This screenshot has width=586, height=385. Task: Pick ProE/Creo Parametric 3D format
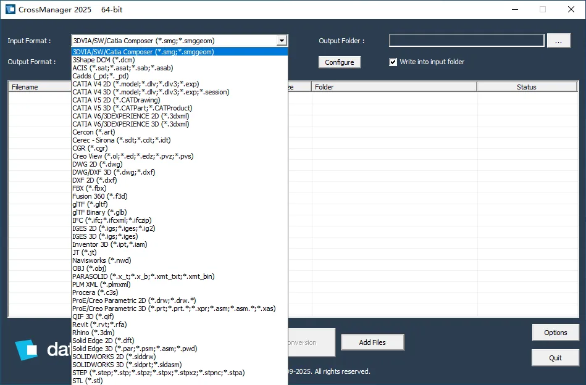point(180,308)
